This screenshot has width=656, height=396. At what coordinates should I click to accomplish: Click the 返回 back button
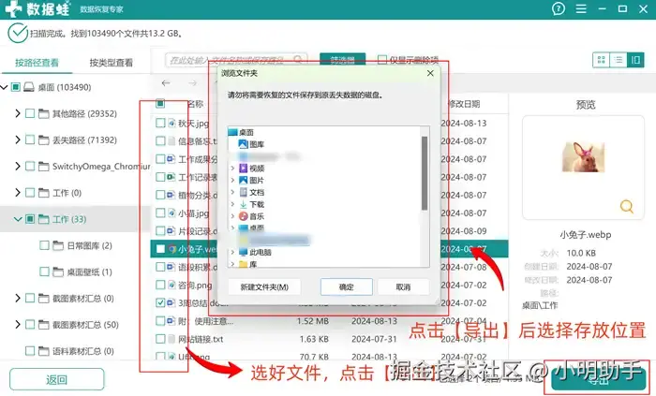[x=57, y=379]
